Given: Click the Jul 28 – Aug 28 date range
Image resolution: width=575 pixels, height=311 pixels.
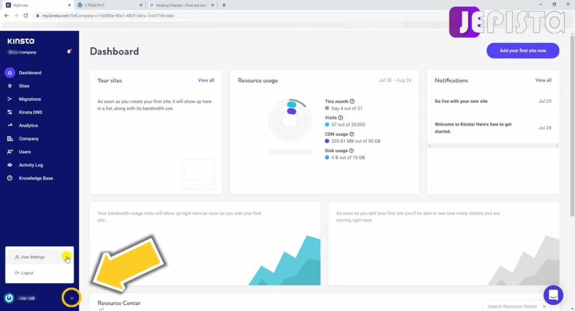Looking at the screenshot, I should [x=395, y=80].
